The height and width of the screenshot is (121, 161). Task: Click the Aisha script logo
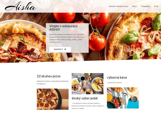[x=20, y=6]
